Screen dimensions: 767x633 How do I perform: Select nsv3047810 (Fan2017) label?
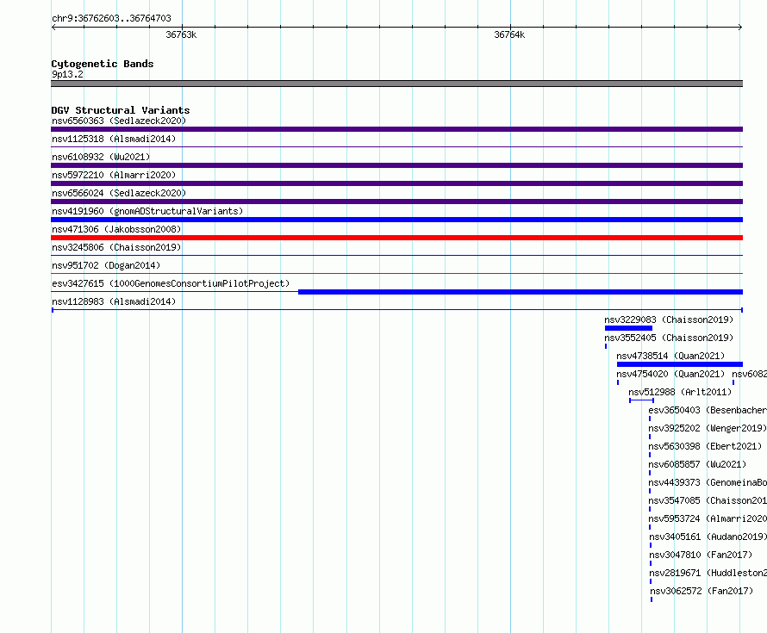pyautogui.click(x=701, y=555)
